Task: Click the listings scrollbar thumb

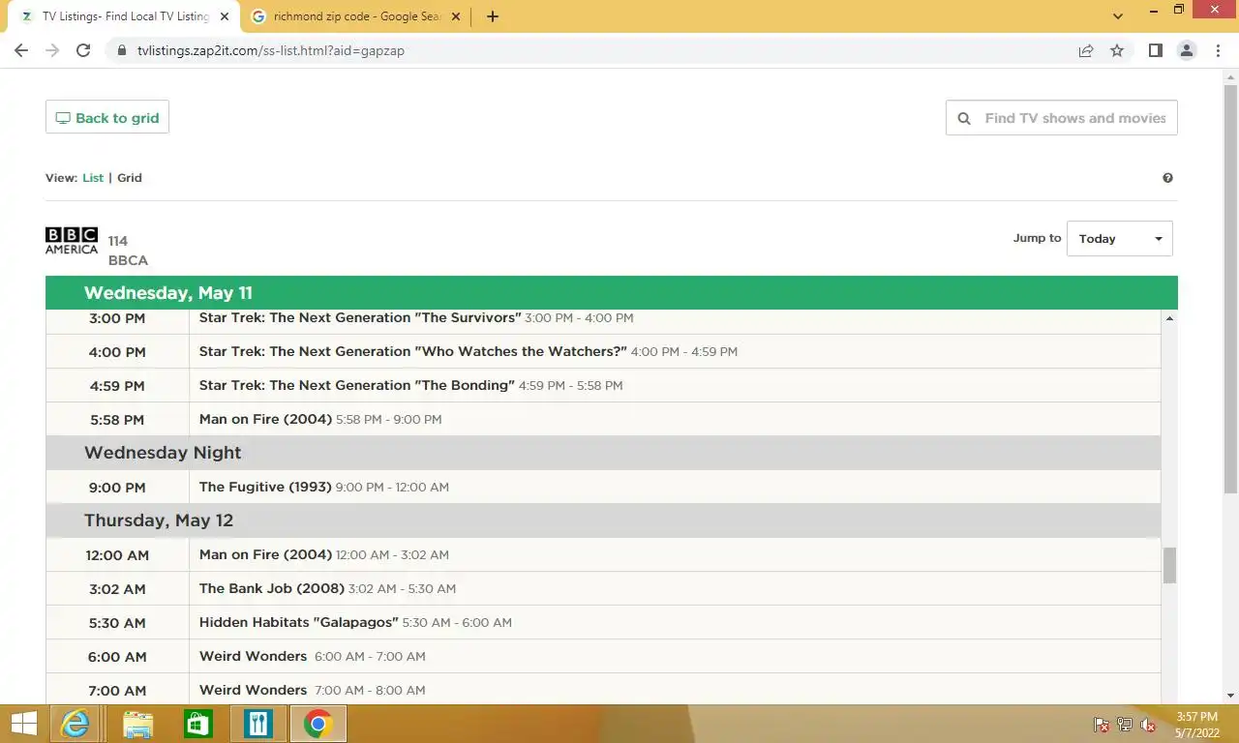Action: coord(1169,565)
